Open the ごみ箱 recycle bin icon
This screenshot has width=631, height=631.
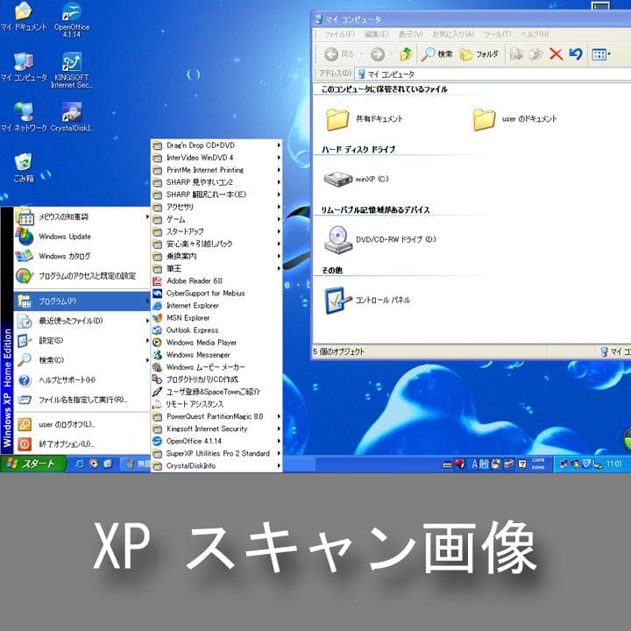click(x=24, y=167)
